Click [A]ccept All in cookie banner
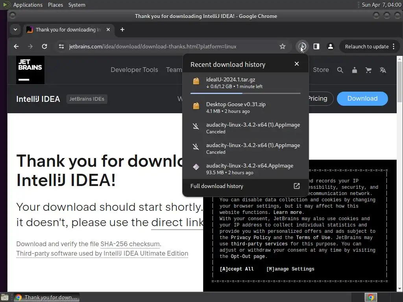Viewport: 403px width, 302px height. point(237,269)
